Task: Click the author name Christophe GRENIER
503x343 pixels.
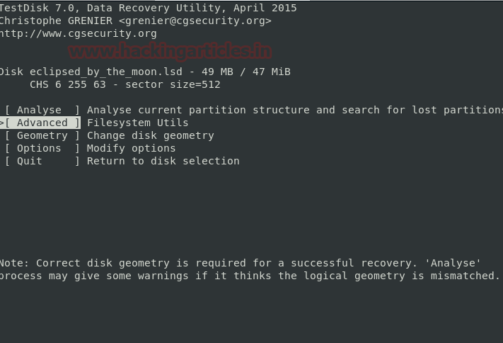Action: [x=55, y=21]
